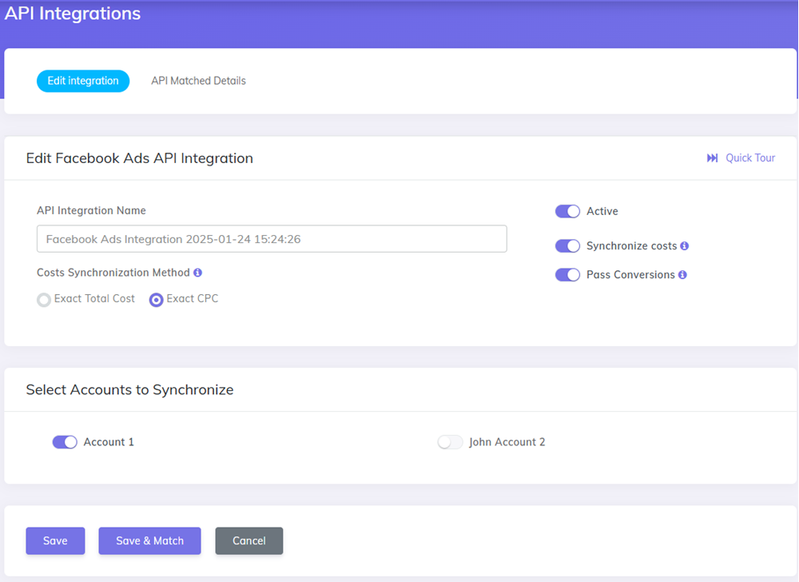Switch to the Edit integration tab
Viewport: 799px width, 582px height.
pyautogui.click(x=83, y=81)
